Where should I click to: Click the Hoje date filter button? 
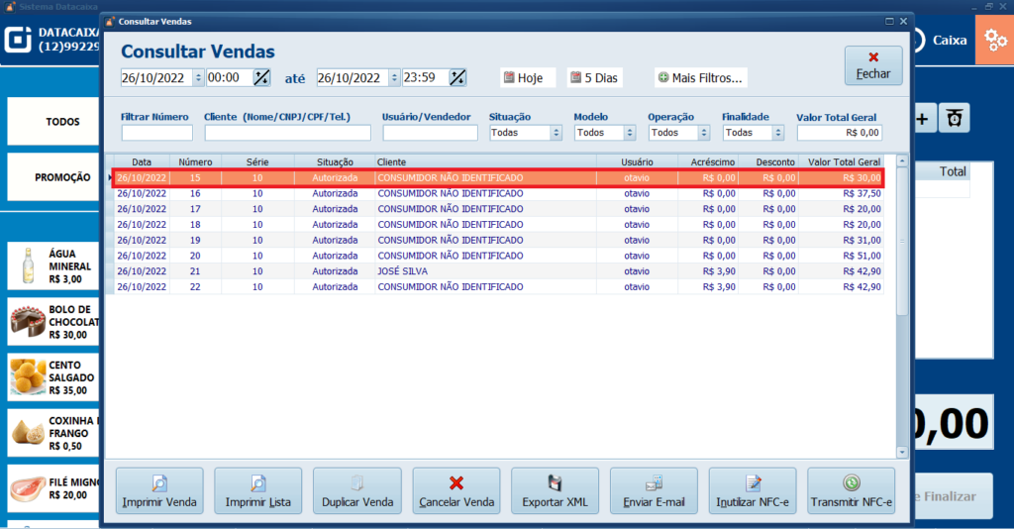pos(522,77)
